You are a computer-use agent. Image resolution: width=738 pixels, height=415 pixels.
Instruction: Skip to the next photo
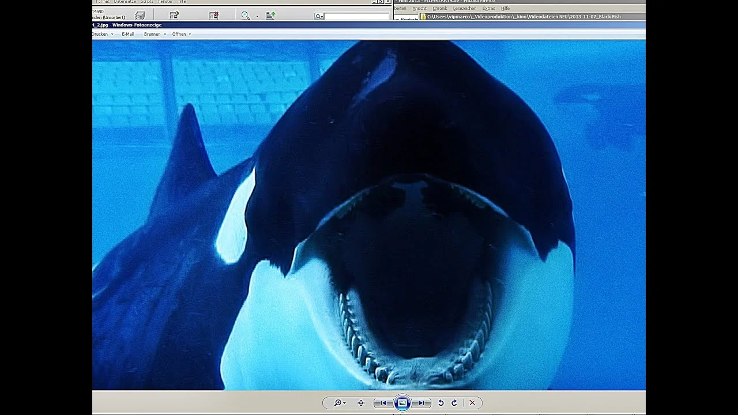point(421,403)
